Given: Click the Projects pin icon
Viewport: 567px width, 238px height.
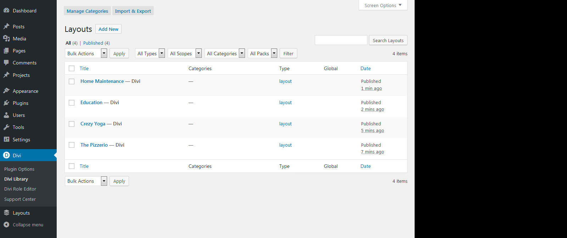Looking at the screenshot, I should pos(6,75).
